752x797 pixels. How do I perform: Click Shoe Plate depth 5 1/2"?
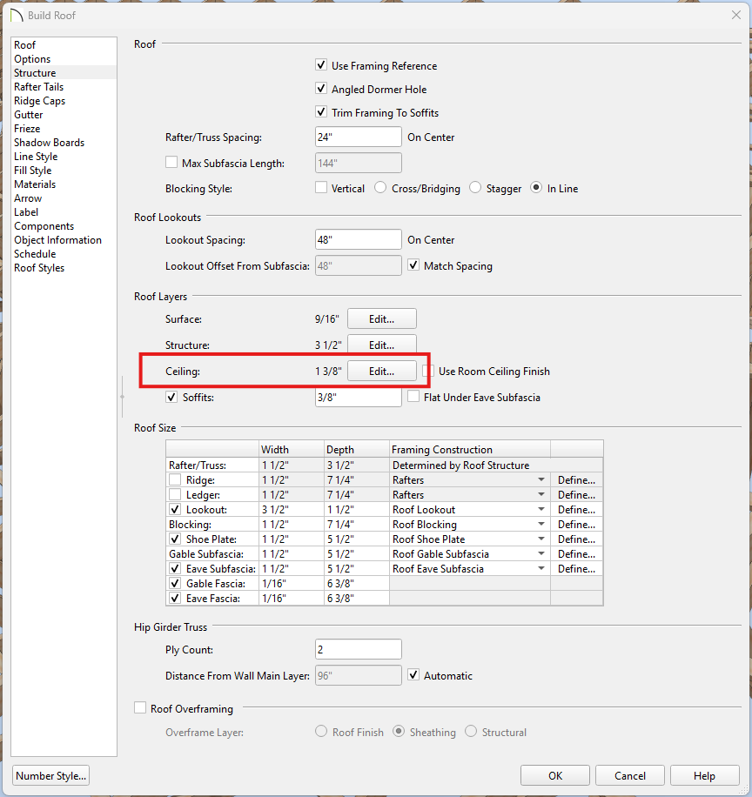[x=357, y=539]
